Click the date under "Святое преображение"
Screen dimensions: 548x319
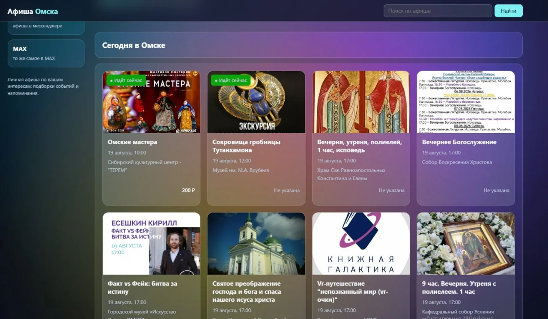pos(232,310)
